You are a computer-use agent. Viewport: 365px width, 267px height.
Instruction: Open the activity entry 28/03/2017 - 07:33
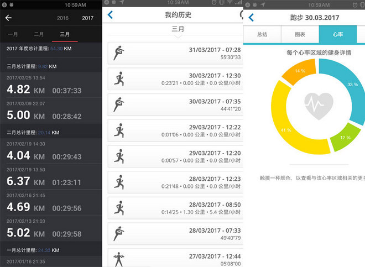click(175, 234)
